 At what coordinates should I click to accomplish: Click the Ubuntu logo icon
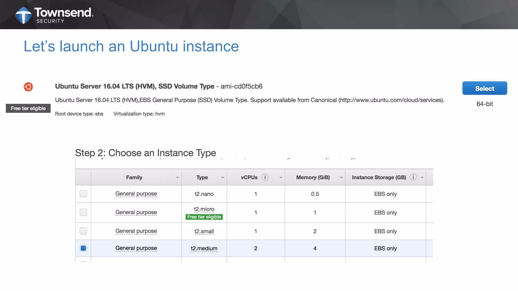coord(28,87)
